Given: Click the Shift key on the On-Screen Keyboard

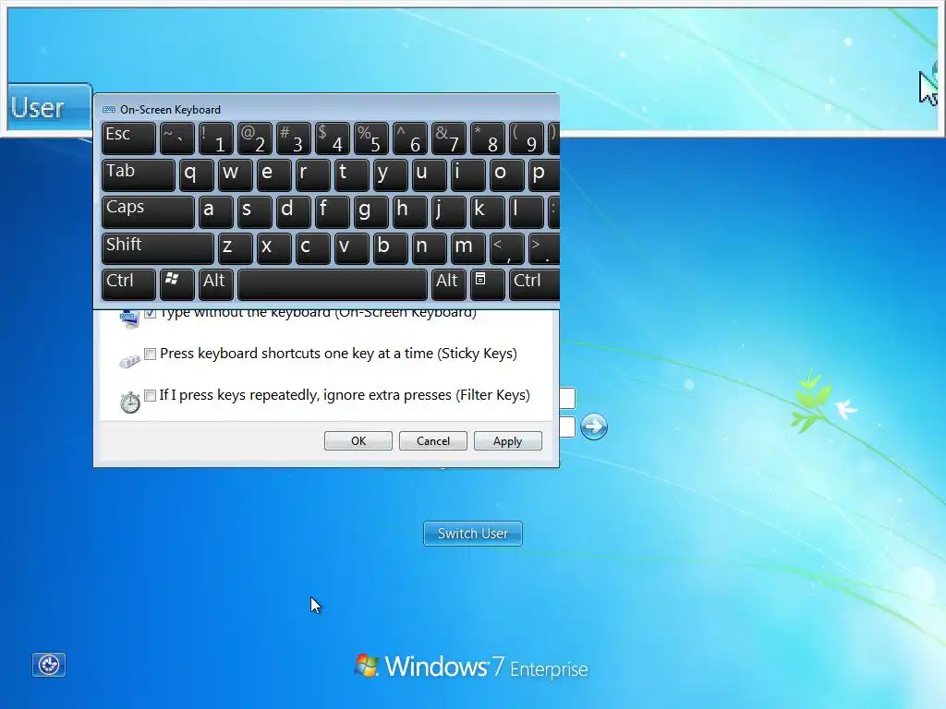Looking at the screenshot, I should pyautogui.click(x=157, y=248).
